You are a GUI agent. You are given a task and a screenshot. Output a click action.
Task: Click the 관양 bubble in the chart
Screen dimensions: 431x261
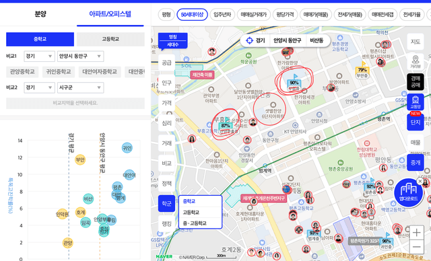(x=67, y=243)
